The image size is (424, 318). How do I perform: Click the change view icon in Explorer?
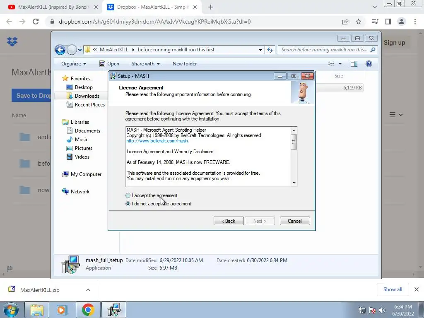[331, 64]
